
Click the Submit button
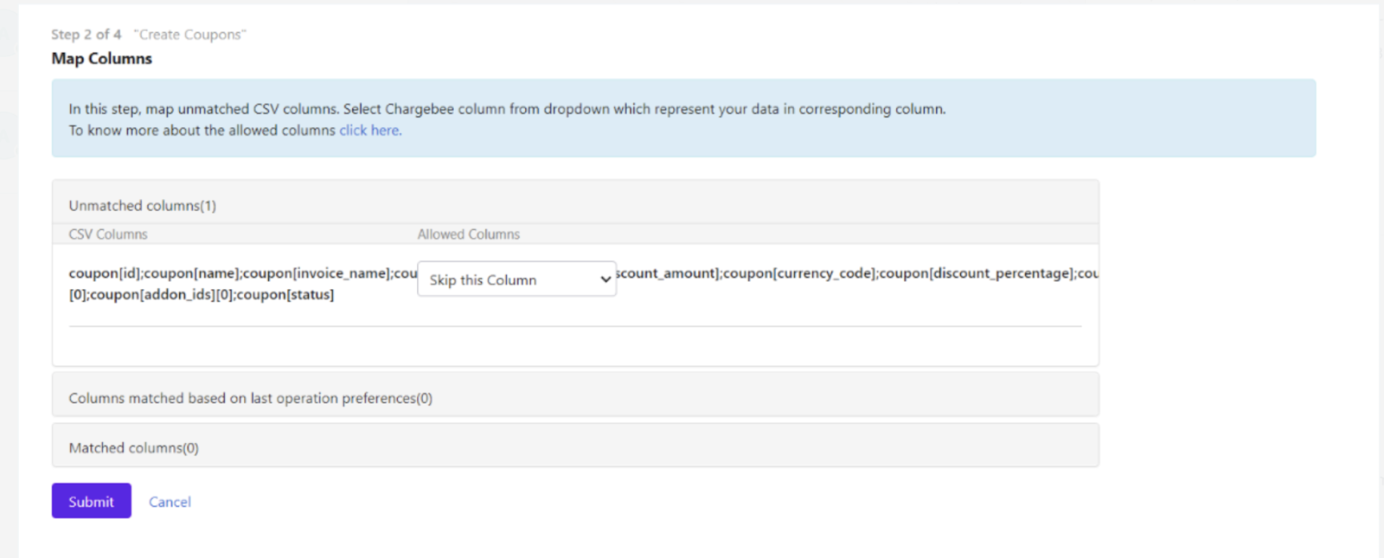[x=91, y=501]
